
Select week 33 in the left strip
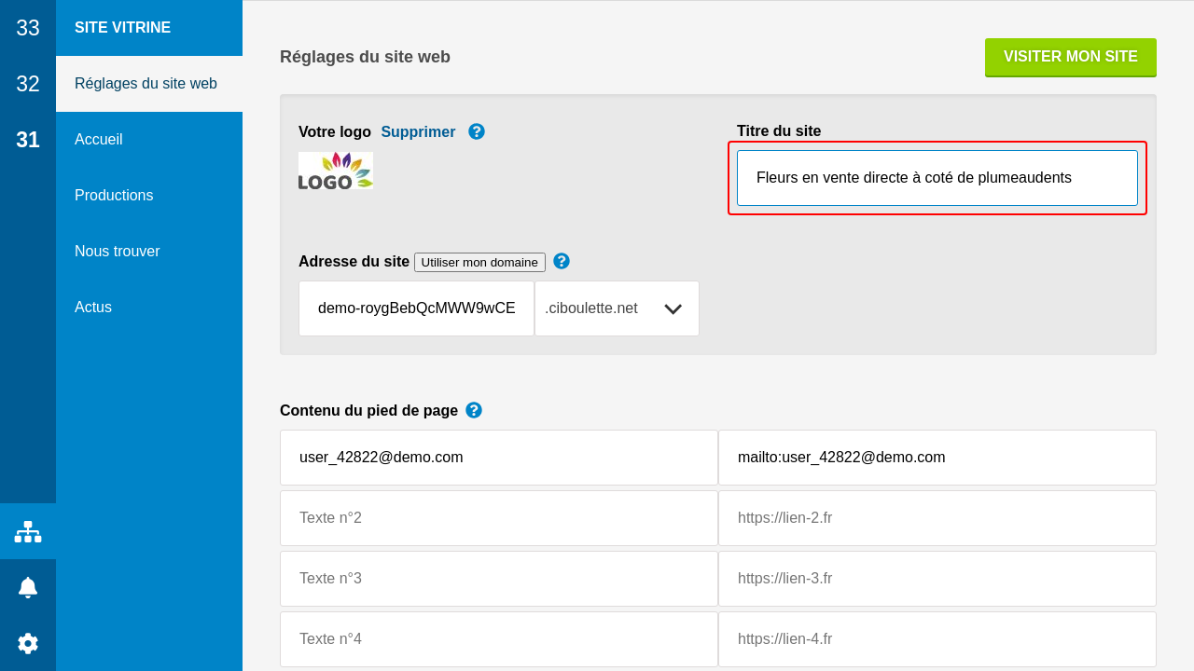pos(28,28)
